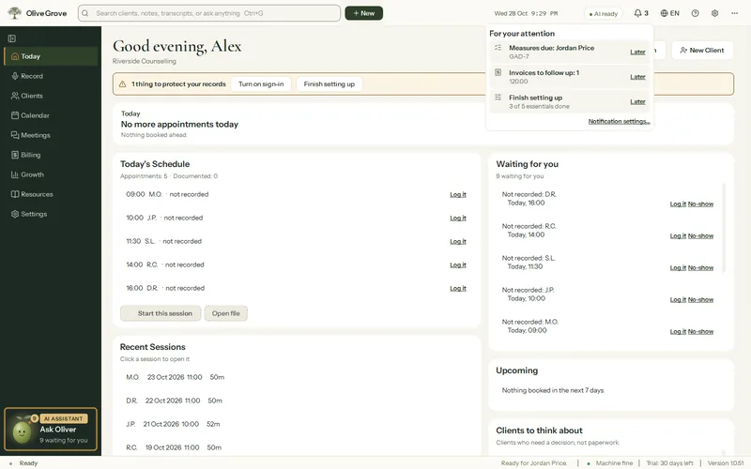751x469 pixels.
Task: Go to Today in the sidebar
Action: 51,56
